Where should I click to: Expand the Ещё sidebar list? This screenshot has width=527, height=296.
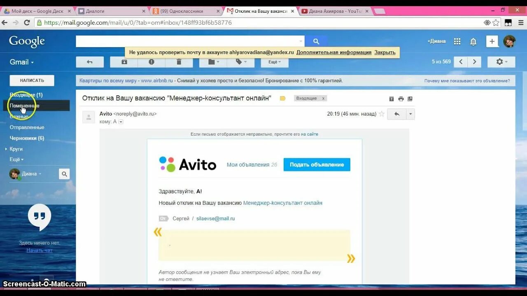pyautogui.click(x=16, y=159)
